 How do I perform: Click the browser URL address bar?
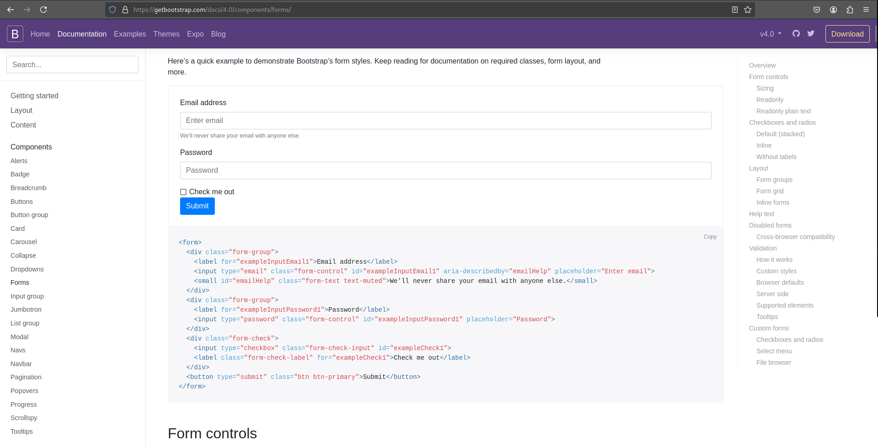(430, 10)
